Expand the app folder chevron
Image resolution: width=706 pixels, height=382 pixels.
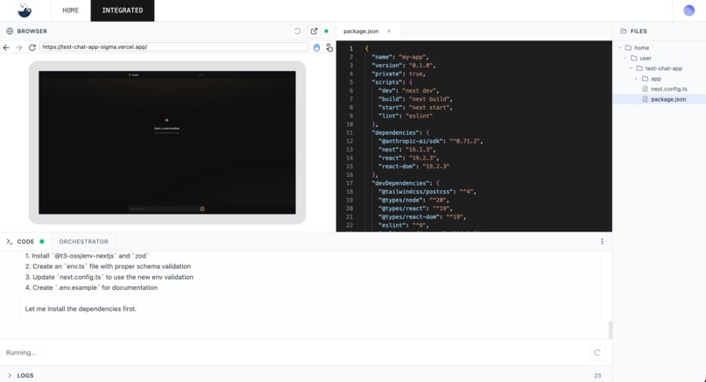coord(636,79)
